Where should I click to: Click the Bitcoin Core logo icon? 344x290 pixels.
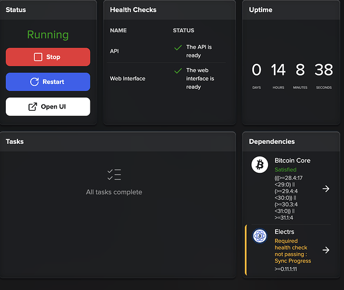259,165
